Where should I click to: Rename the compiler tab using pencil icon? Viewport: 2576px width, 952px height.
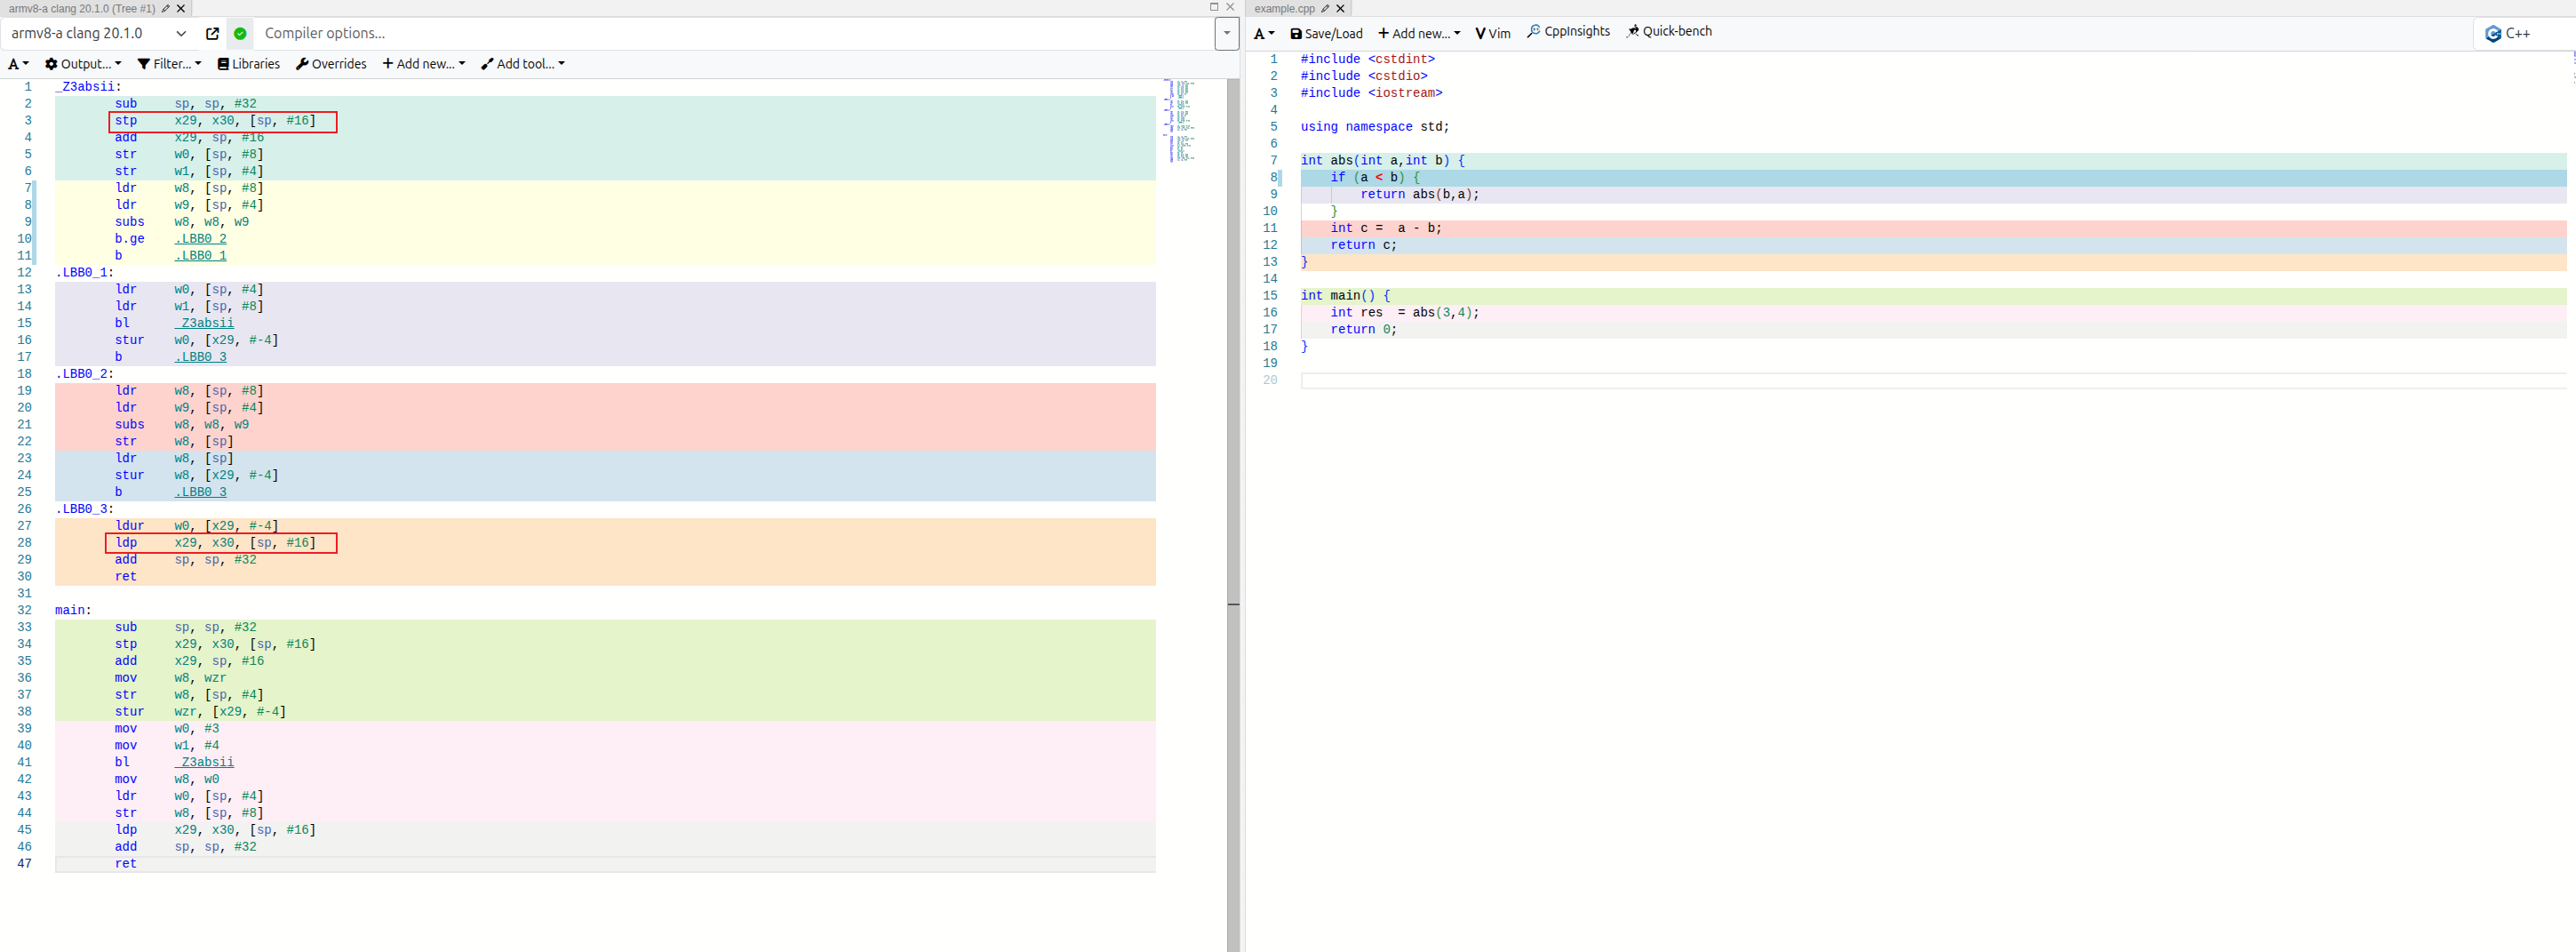(x=166, y=8)
